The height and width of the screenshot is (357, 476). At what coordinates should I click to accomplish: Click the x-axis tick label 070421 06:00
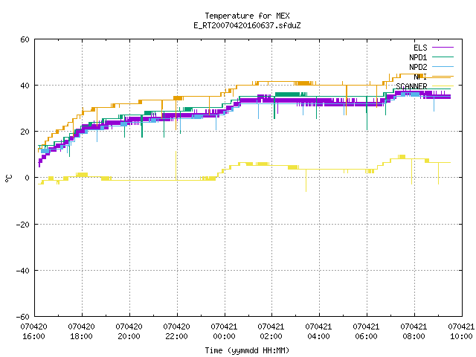coord(367,332)
